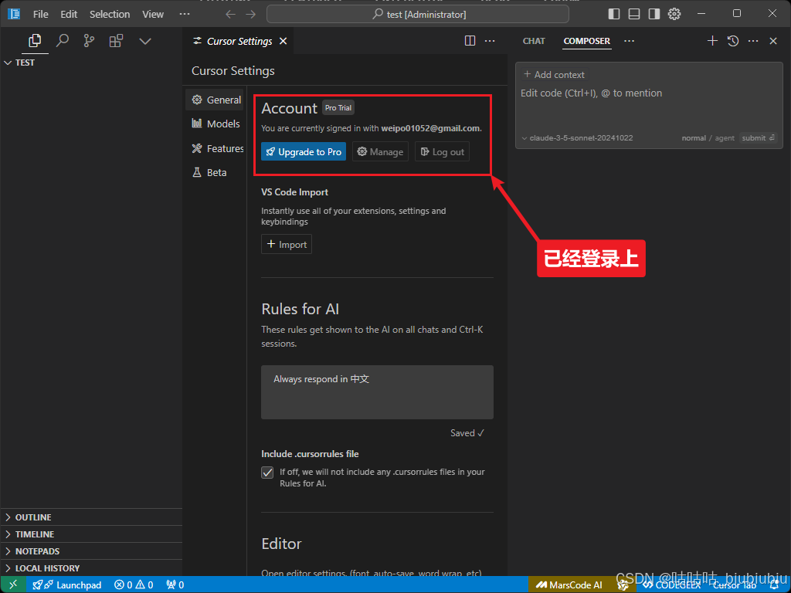Click the test [Administrator] command search box

418,14
